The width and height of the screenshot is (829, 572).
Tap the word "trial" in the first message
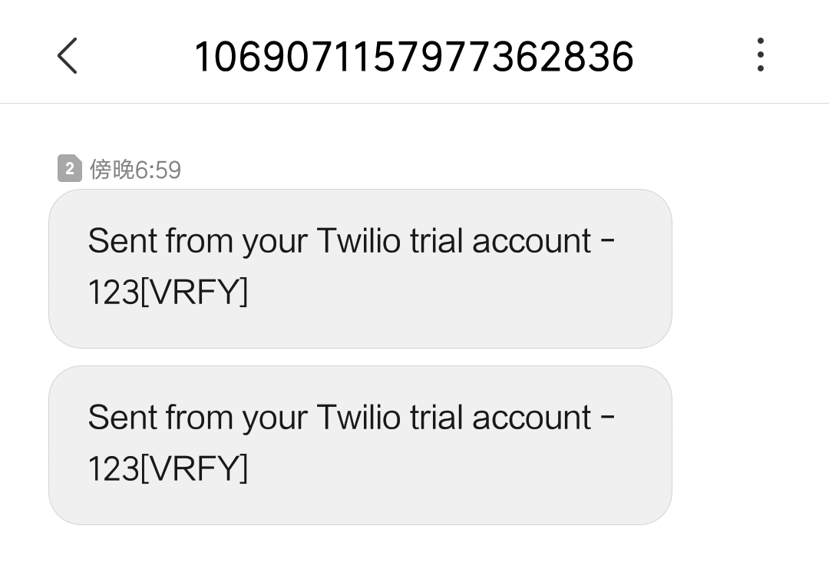point(436,241)
